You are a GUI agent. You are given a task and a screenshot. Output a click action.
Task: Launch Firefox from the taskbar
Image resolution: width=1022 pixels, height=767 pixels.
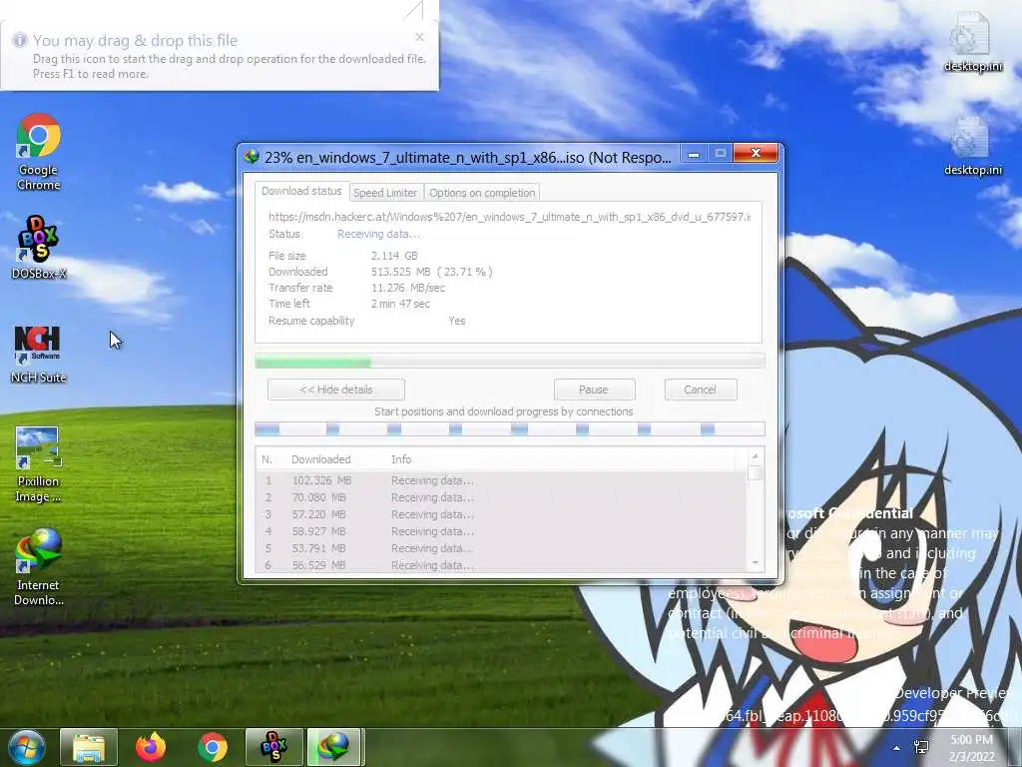(151, 747)
